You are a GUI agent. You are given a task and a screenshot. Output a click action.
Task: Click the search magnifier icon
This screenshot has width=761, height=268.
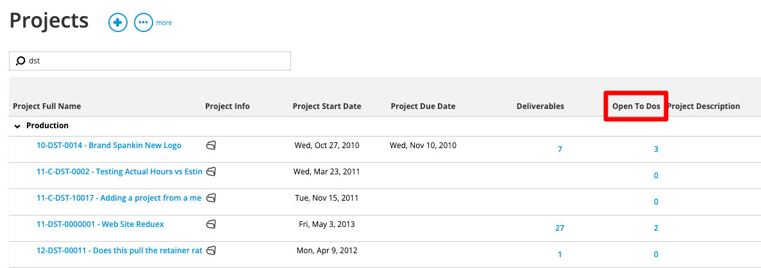pyautogui.click(x=21, y=61)
